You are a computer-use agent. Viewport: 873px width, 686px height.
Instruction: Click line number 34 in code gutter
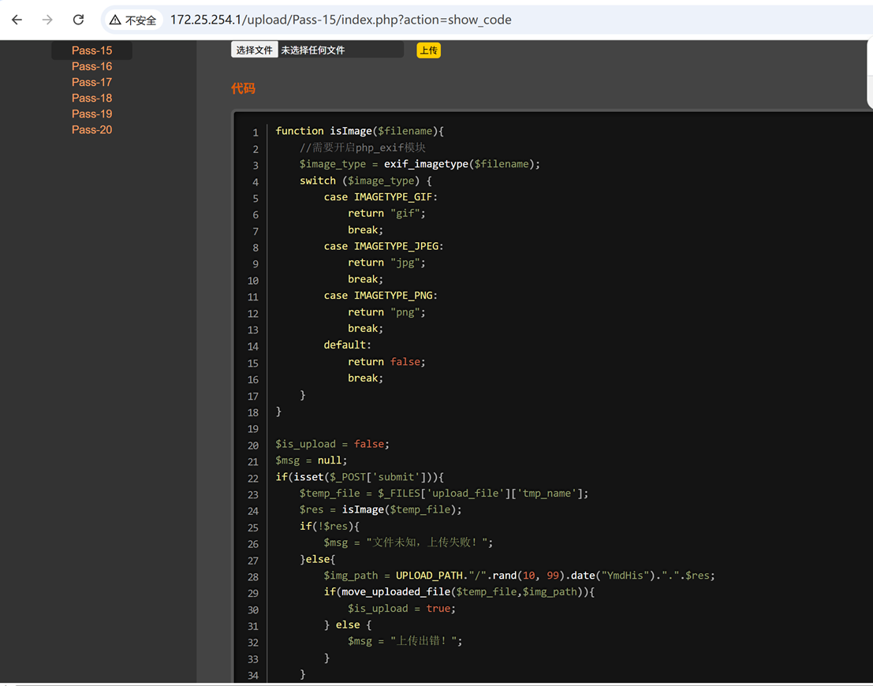click(x=253, y=676)
